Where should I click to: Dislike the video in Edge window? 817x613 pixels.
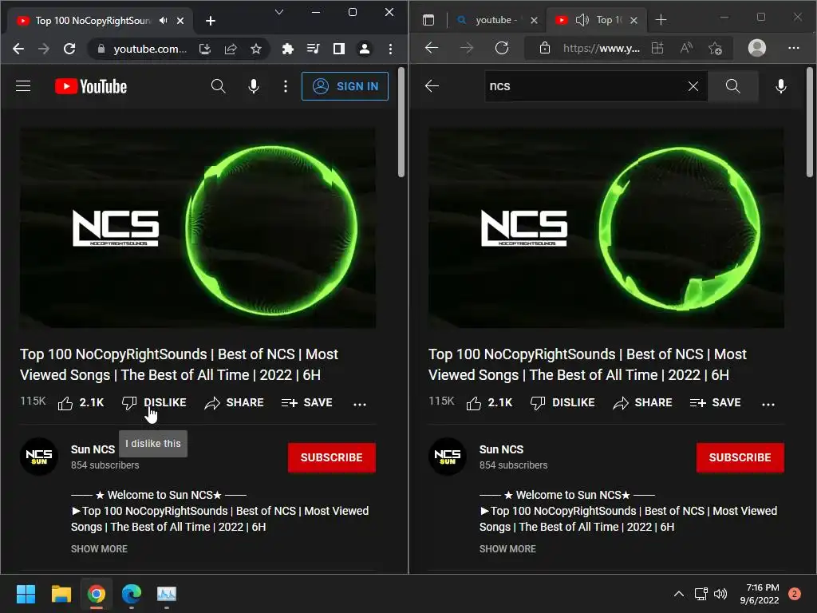(562, 403)
